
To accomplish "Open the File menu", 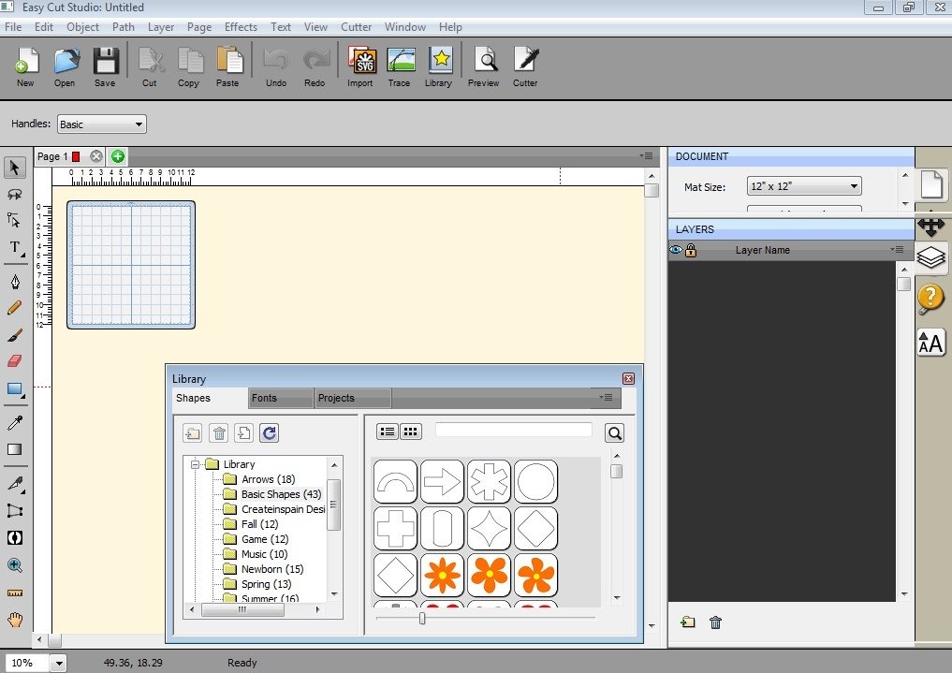I will point(13,27).
